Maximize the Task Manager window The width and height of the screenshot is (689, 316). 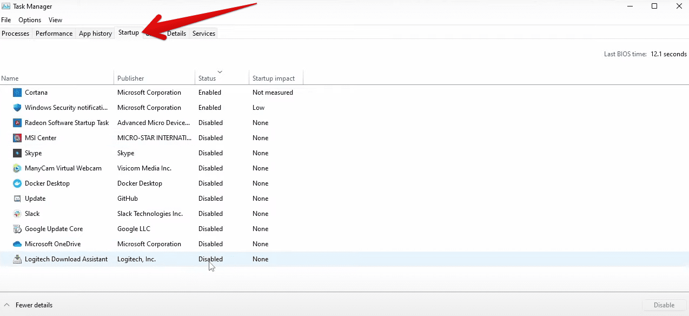coord(654,6)
